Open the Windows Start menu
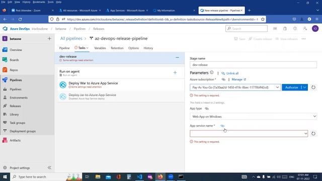Screen dimensions: 322x181 coord(5,176)
